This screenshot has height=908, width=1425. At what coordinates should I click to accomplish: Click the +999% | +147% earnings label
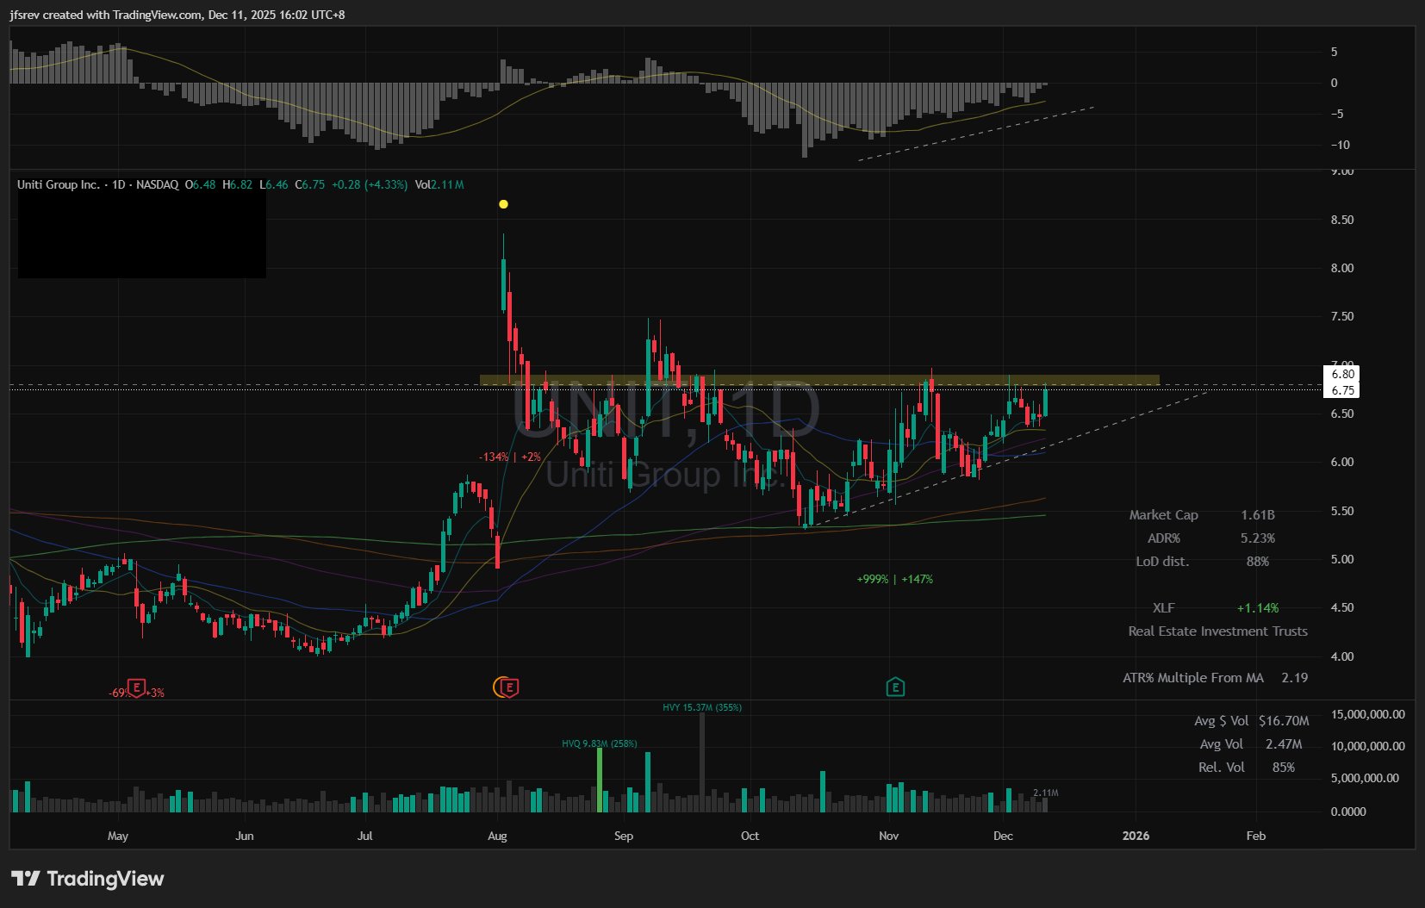coord(895,579)
